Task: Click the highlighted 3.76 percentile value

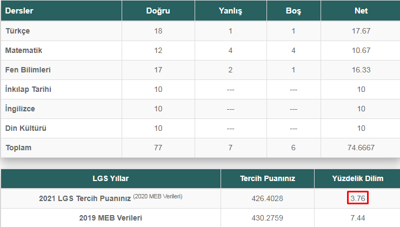Action: tap(358, 198)
